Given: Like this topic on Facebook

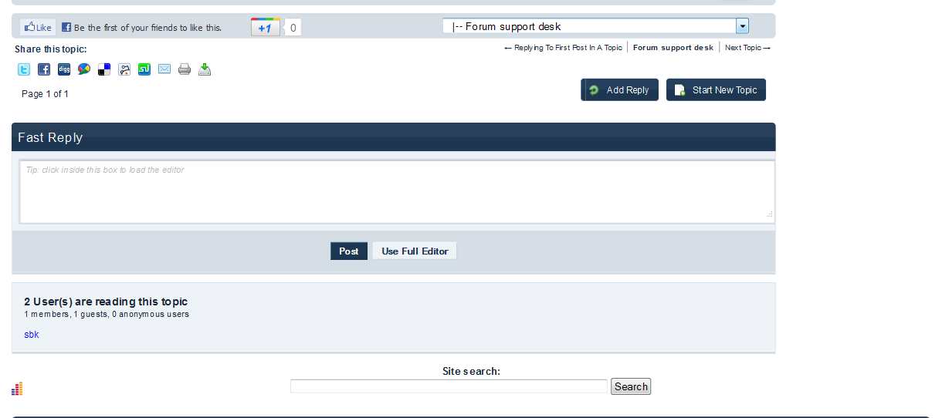Looking at the screenshot, I should [38, 27].
